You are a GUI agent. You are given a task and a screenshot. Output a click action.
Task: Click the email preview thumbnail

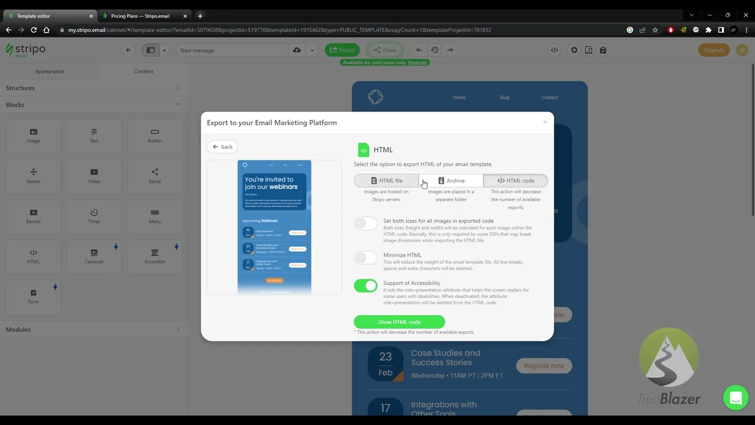tap(274, 227)
